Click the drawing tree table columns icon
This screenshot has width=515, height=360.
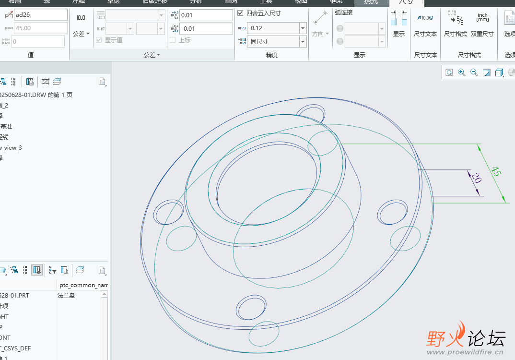click(x=30, y=82)
